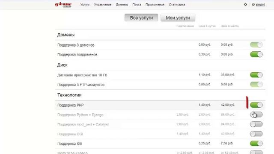This screenshot has width=274, height=154.
Task: Select the Поддержка SSI row label
Action: pos(70,144)
